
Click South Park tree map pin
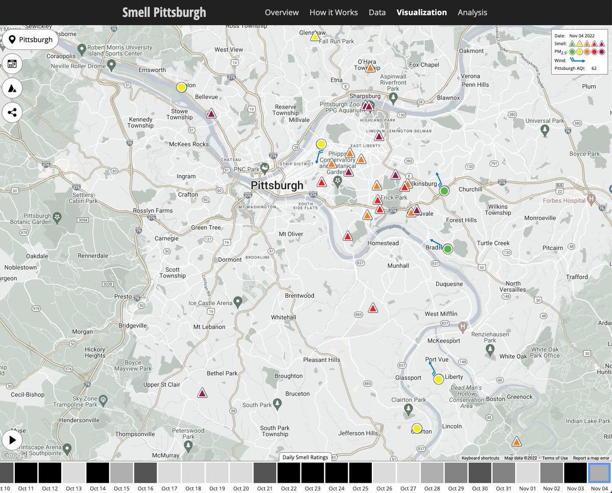click(277, 403)
